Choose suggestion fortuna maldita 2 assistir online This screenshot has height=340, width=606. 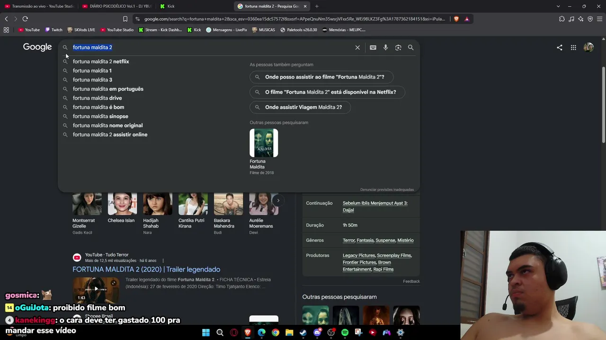[x=110, y=135]
